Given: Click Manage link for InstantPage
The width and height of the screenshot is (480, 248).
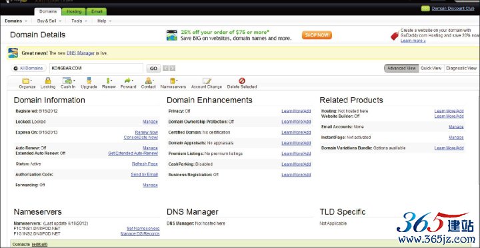Looking at the screenshot, I should (x=456, y=138).
